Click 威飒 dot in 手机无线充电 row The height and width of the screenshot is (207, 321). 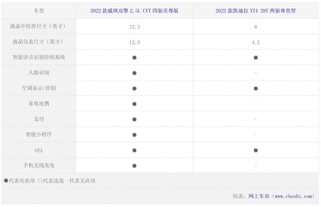pyautogui.click(x=134, y=166)
